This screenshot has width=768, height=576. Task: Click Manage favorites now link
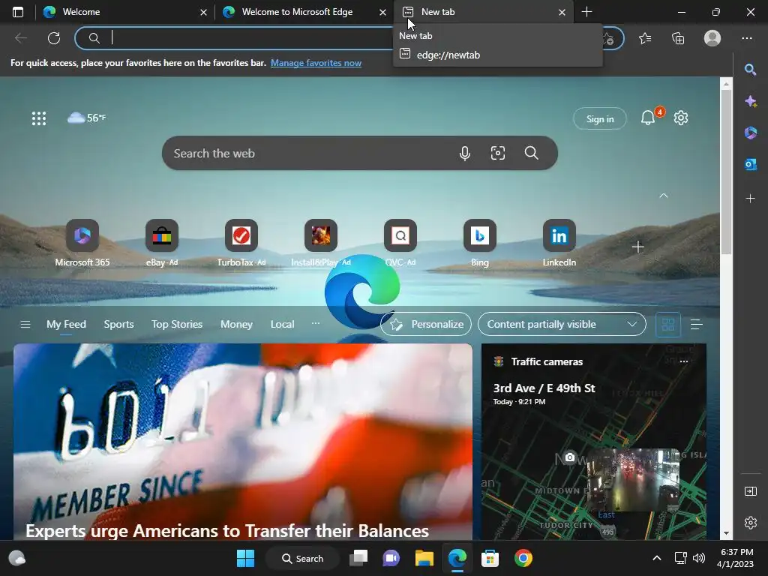316,63
